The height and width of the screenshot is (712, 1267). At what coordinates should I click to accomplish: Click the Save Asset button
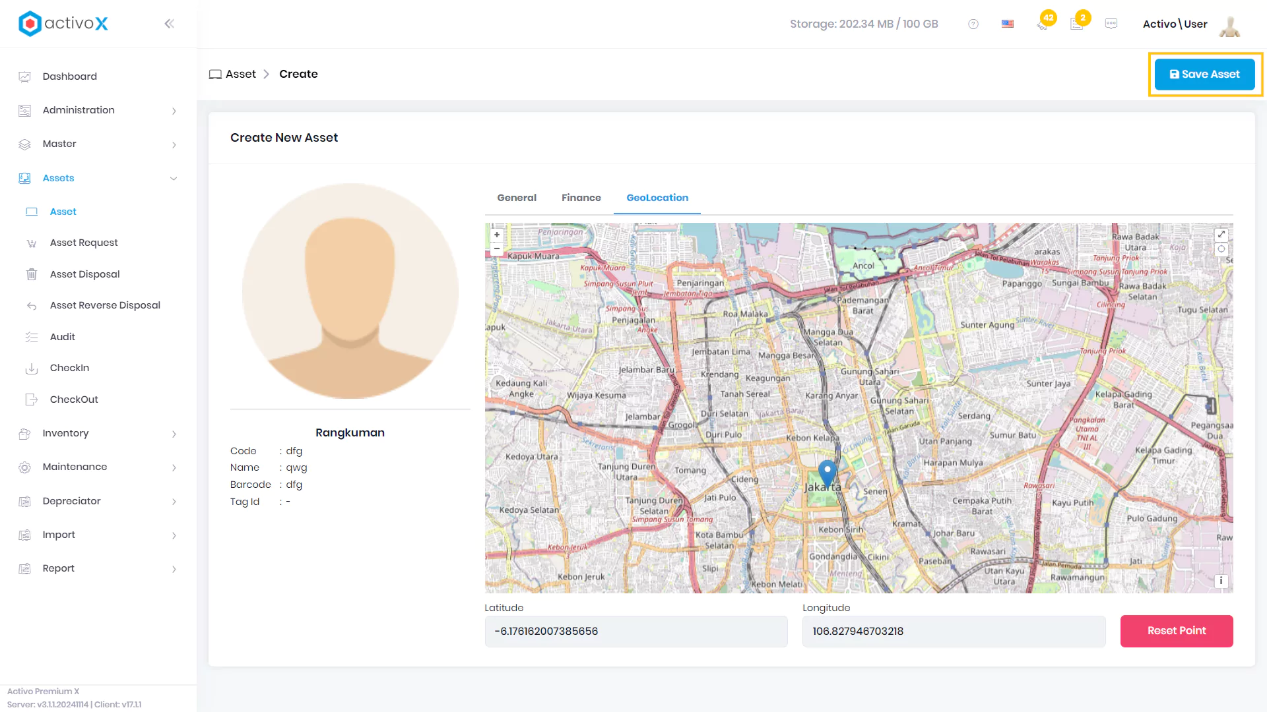1205,74
